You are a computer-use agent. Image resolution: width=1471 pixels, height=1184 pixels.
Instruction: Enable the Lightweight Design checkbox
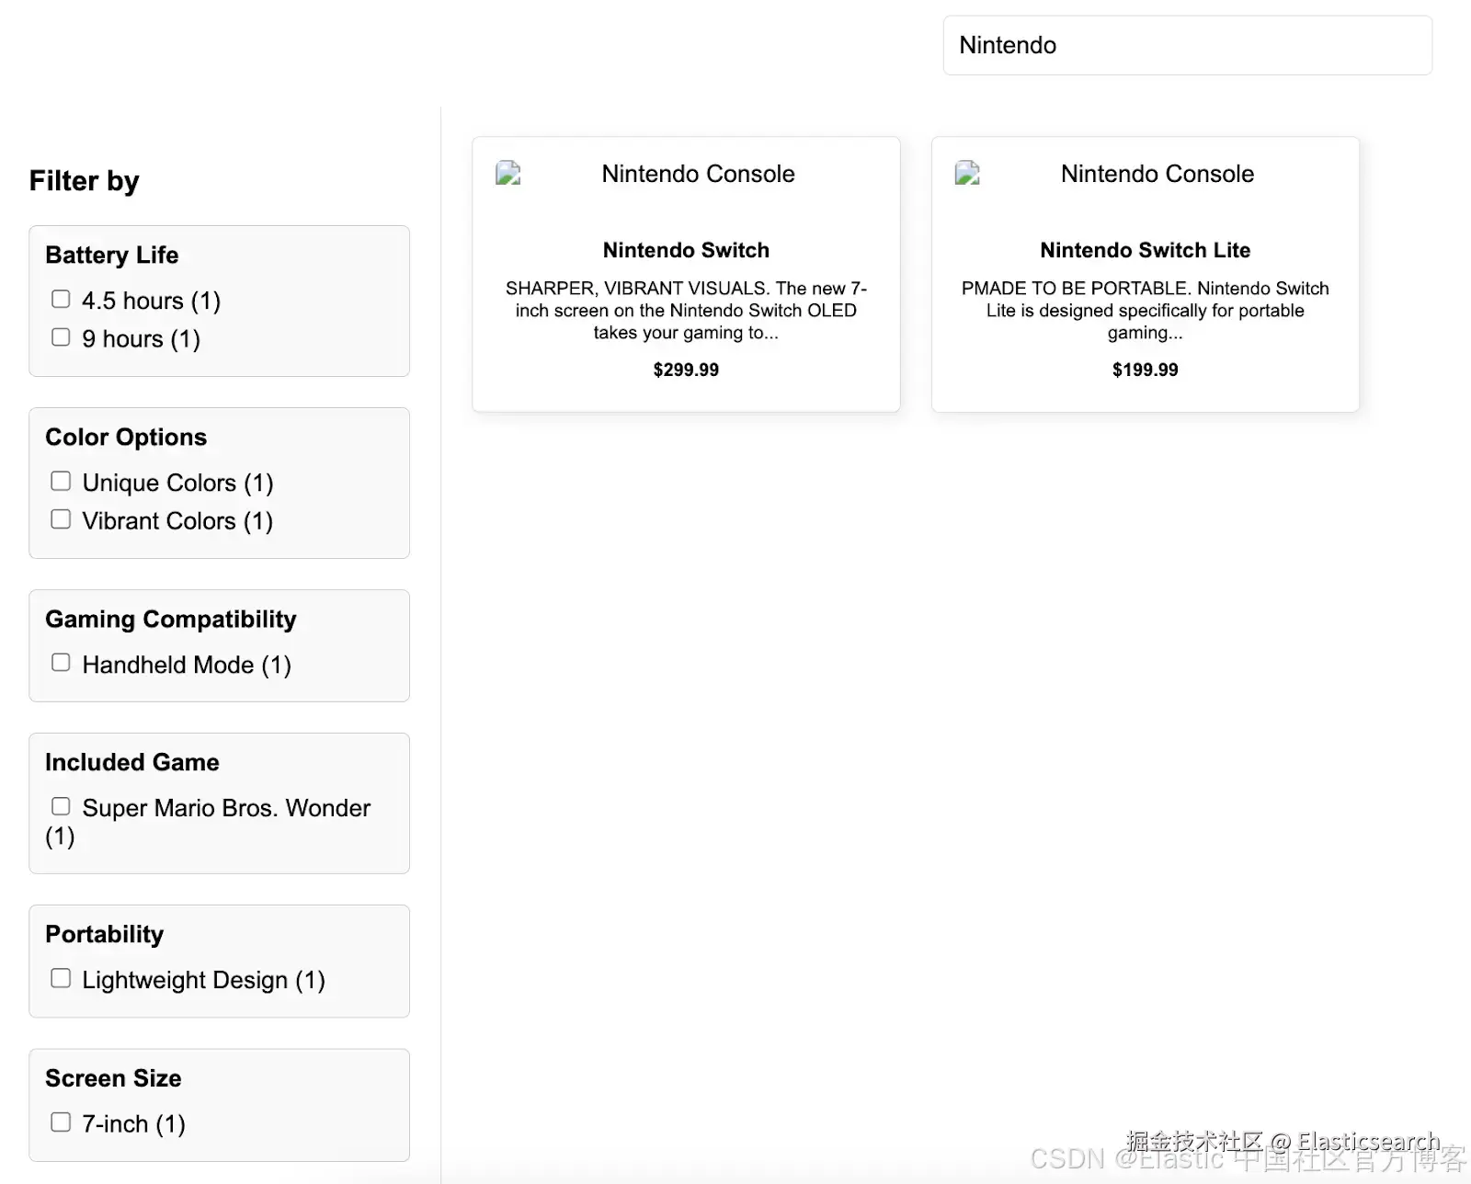pyautogui.click(x=61, y=978)
